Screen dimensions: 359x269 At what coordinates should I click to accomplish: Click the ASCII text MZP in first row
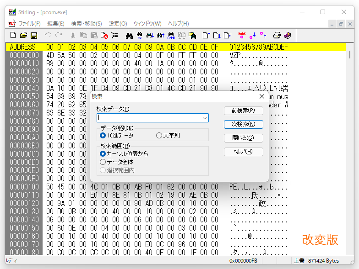[x=235, y=55]
